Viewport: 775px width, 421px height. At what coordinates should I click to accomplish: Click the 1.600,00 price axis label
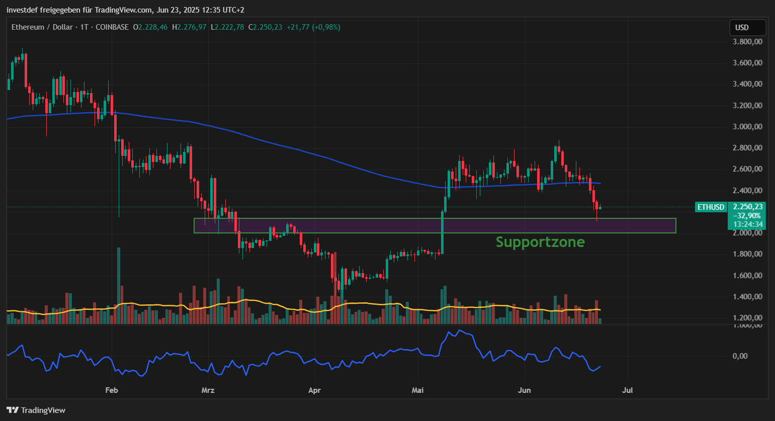748,276
